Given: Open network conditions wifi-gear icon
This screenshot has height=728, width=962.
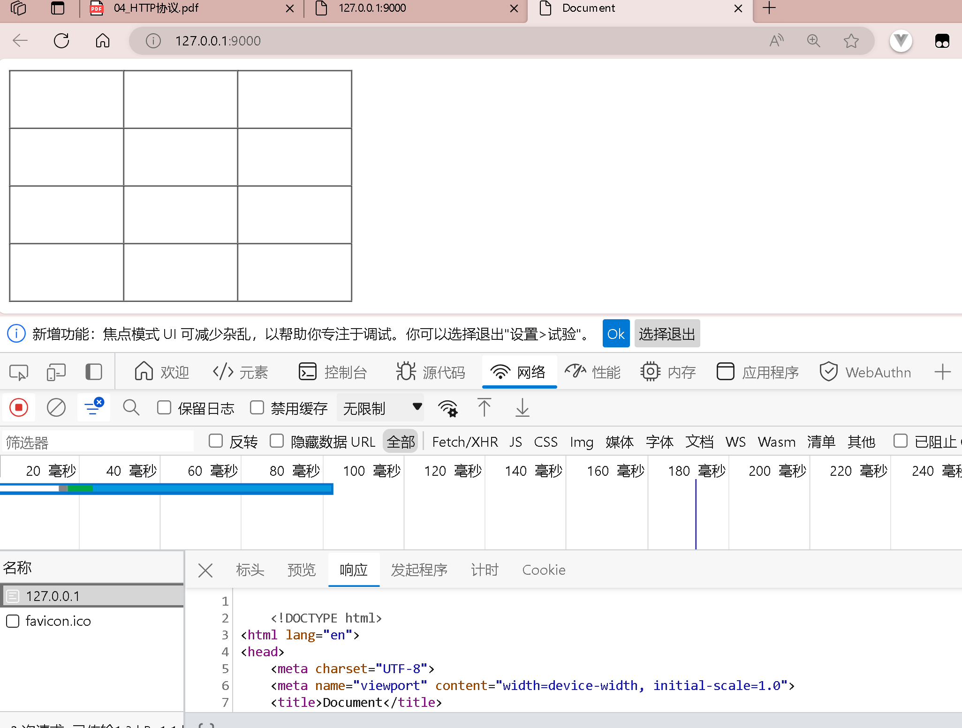Looking at the screenshot, I should coord(448,408).
